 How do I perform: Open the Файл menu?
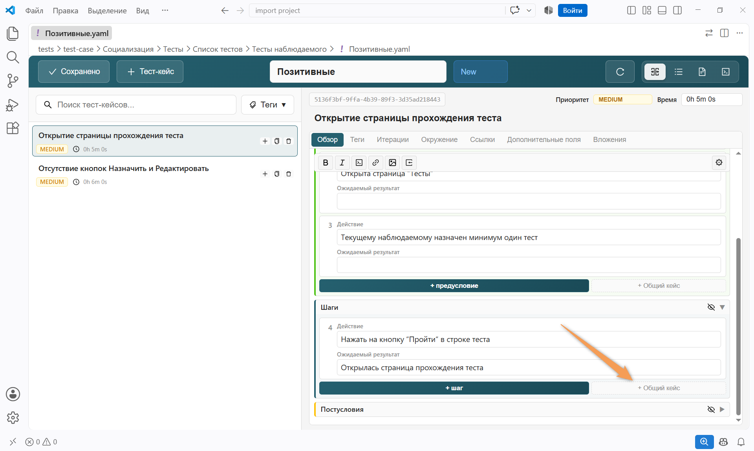(34, 11)
